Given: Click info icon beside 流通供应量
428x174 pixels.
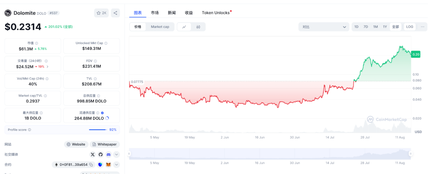Looking at the screenshot, I should pos(98,113).
